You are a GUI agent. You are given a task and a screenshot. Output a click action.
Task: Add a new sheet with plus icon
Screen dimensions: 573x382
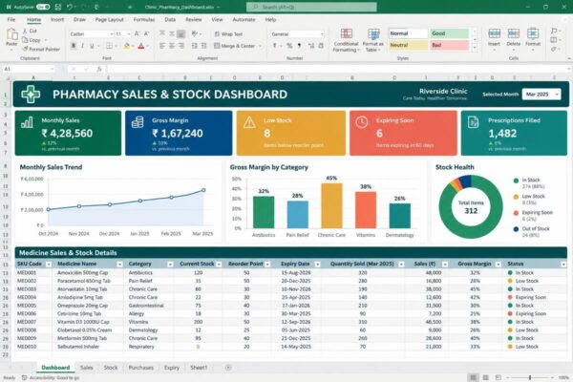pos(228,368)
